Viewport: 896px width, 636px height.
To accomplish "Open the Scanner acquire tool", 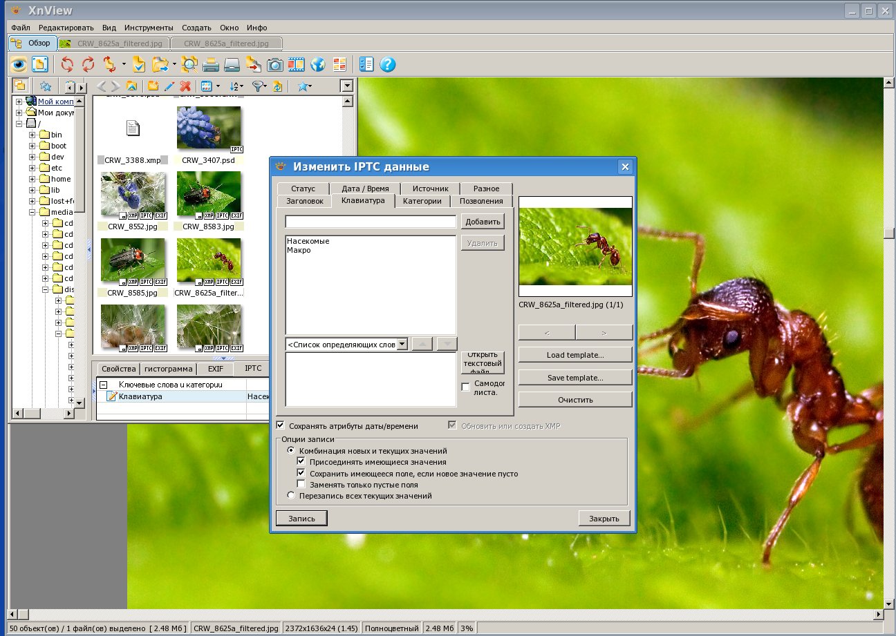I will pos(232,65).
